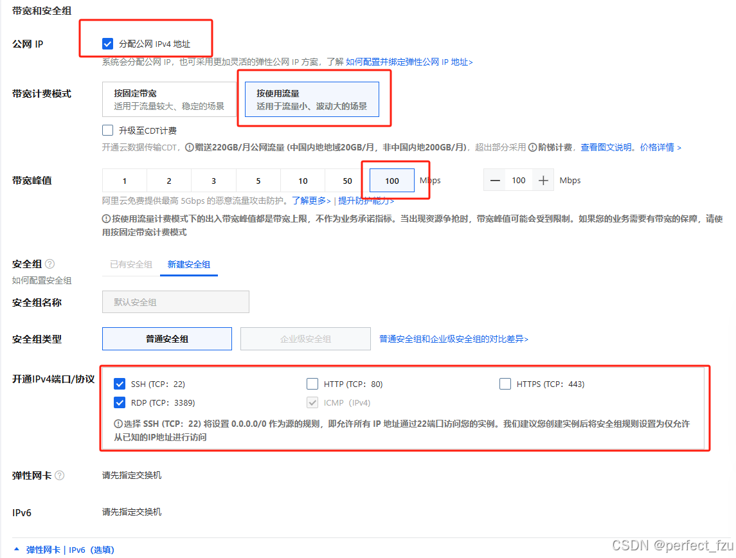
Task: Select 企业级安全组 security group type
Action: [305, 339]
